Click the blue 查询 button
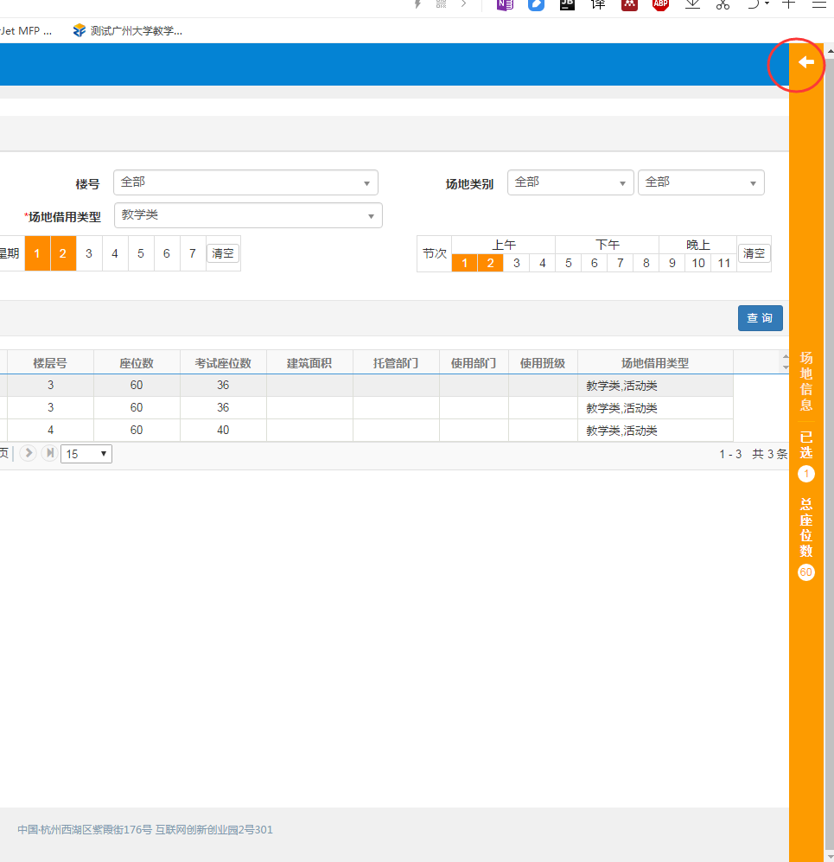This screenshot has width=834, height=862. click(x=760, y=318)
